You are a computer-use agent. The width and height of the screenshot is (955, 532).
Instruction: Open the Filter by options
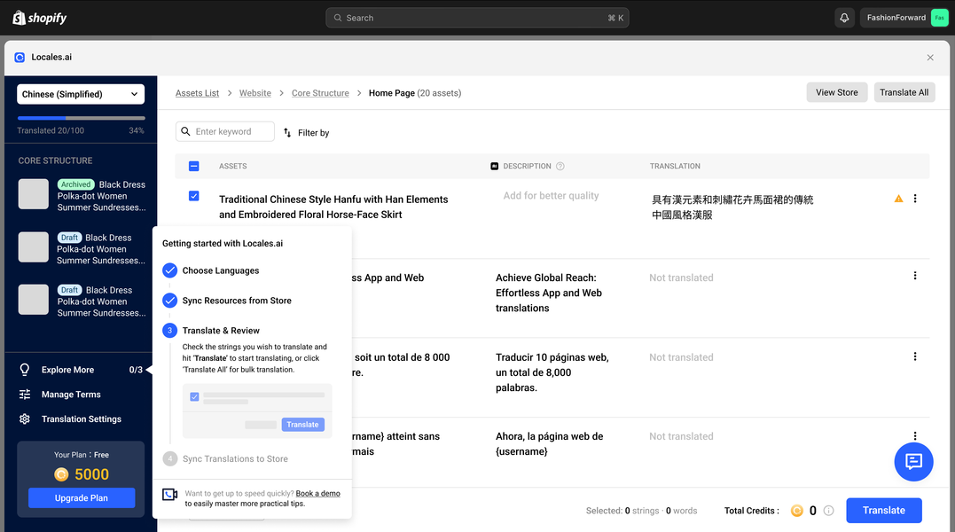coord(306,133)
